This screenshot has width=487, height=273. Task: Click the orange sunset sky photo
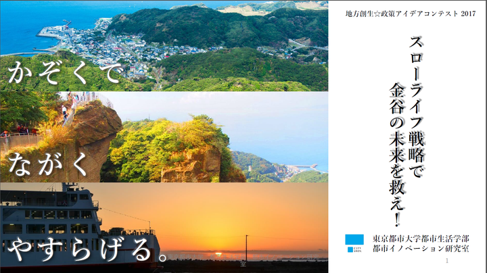pos(164,228)
